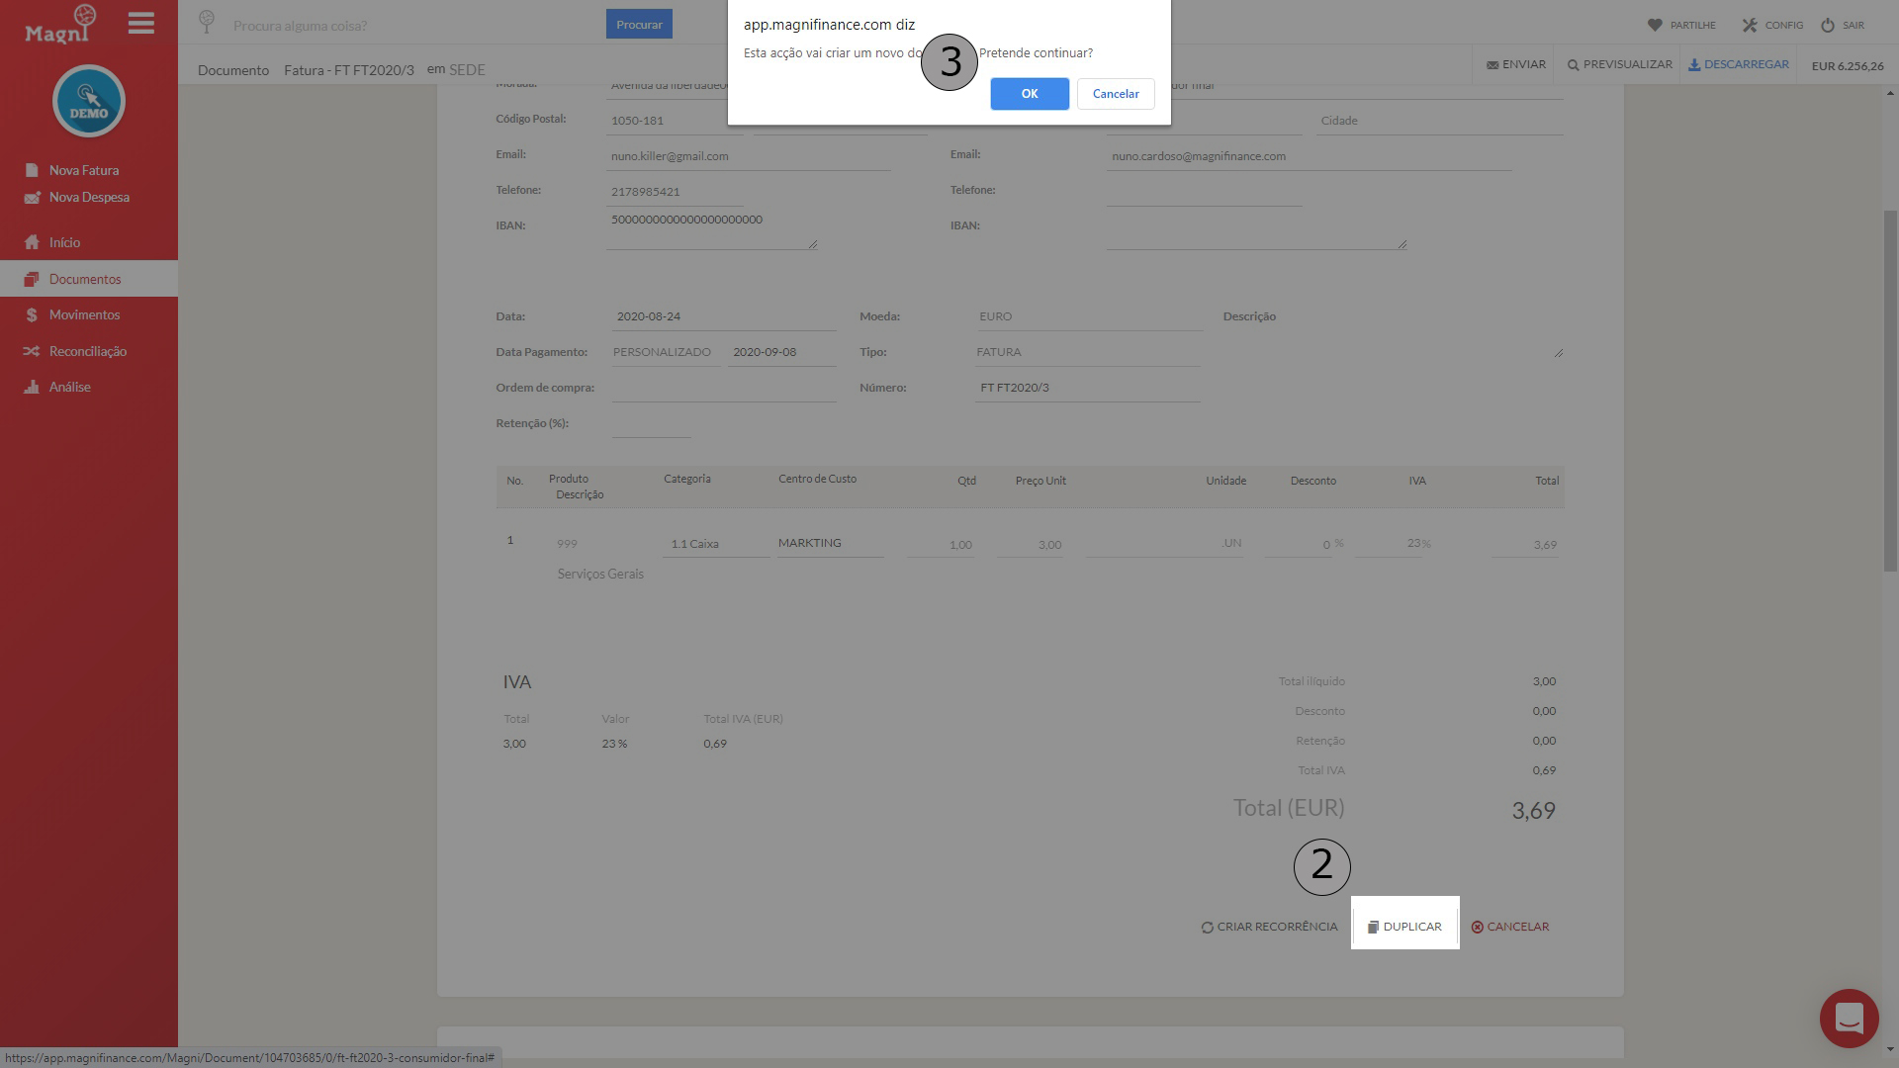The height and width of the screenshot is (1068, 1899).
Task: Open the hamburger menu icon
Action: pos(141,23)
